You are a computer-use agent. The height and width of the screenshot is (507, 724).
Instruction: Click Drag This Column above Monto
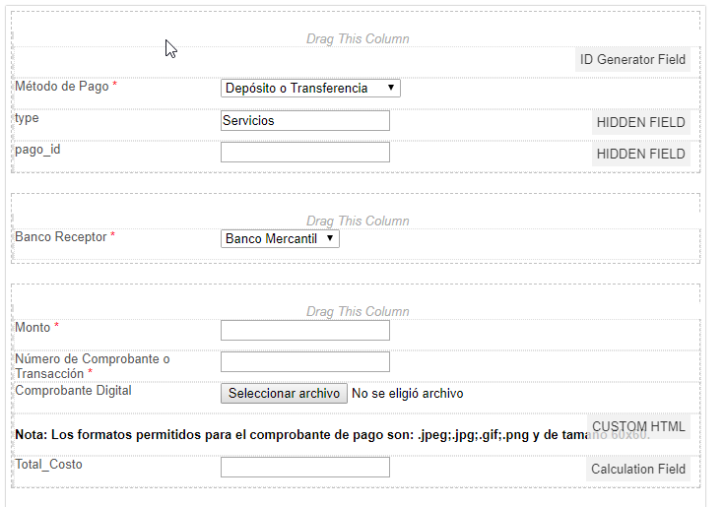(358, 312)
